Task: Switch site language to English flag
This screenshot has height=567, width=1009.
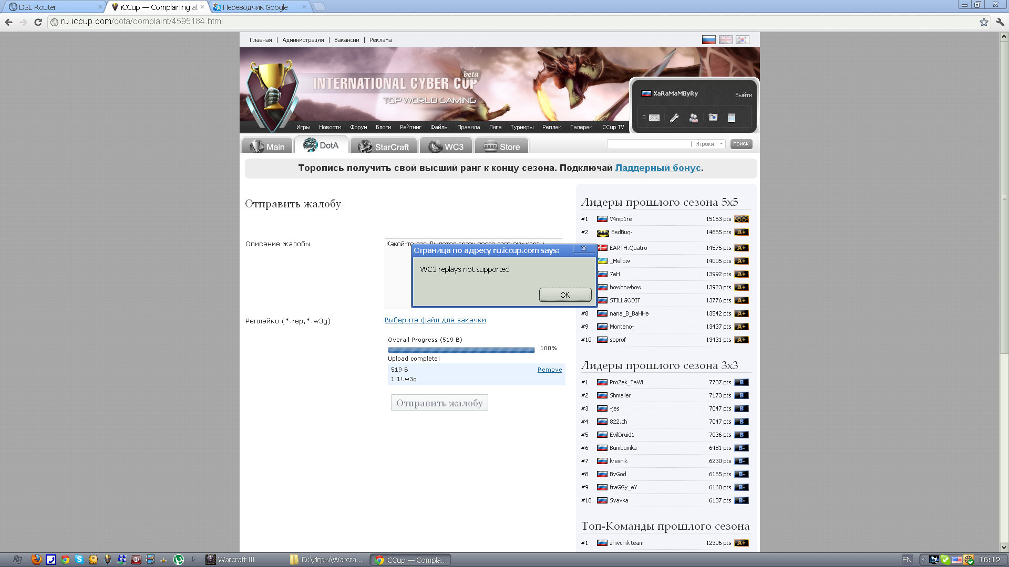Action: click(726, 40)
